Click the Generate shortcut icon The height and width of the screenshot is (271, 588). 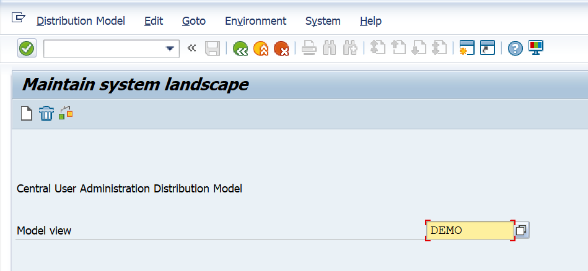tap(488, 48)
